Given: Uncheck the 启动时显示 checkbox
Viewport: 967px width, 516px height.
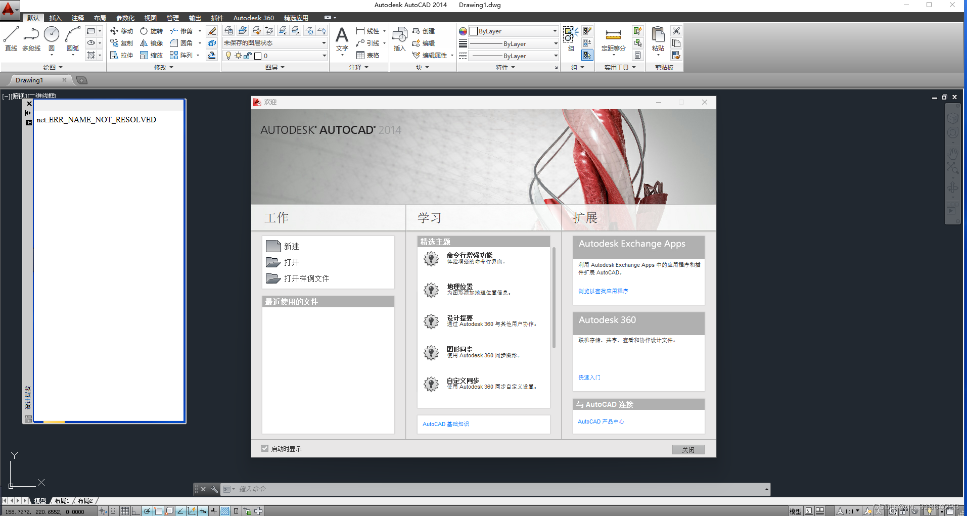Looking at the screenshot, I should [265, 448].
